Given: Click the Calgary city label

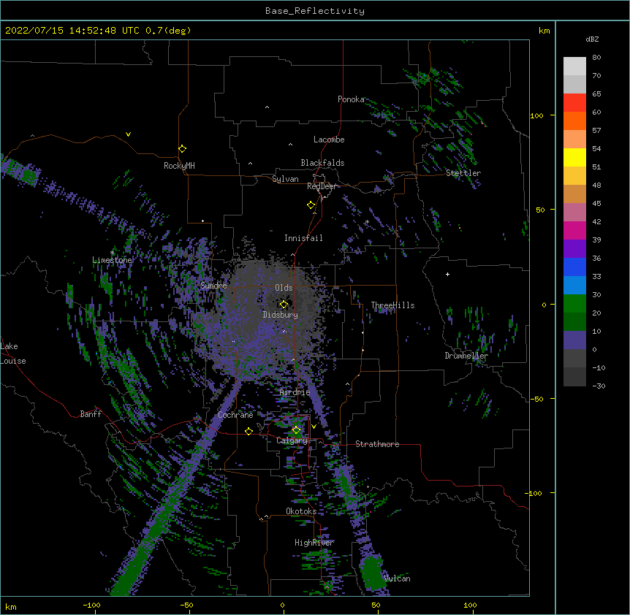Looking at the screenshot, I should pos(292,440).
